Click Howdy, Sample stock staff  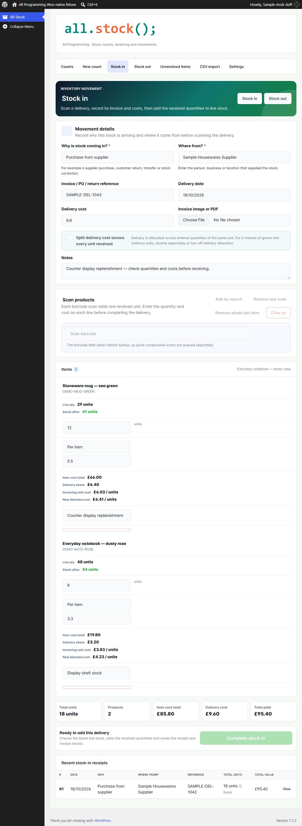point(271,4)
